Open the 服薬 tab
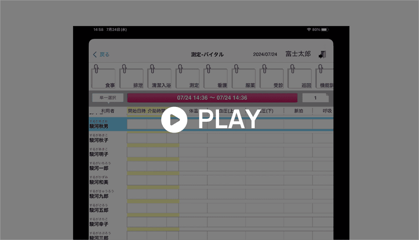This screenshot has width=419, height=240. tap(243, 77)
